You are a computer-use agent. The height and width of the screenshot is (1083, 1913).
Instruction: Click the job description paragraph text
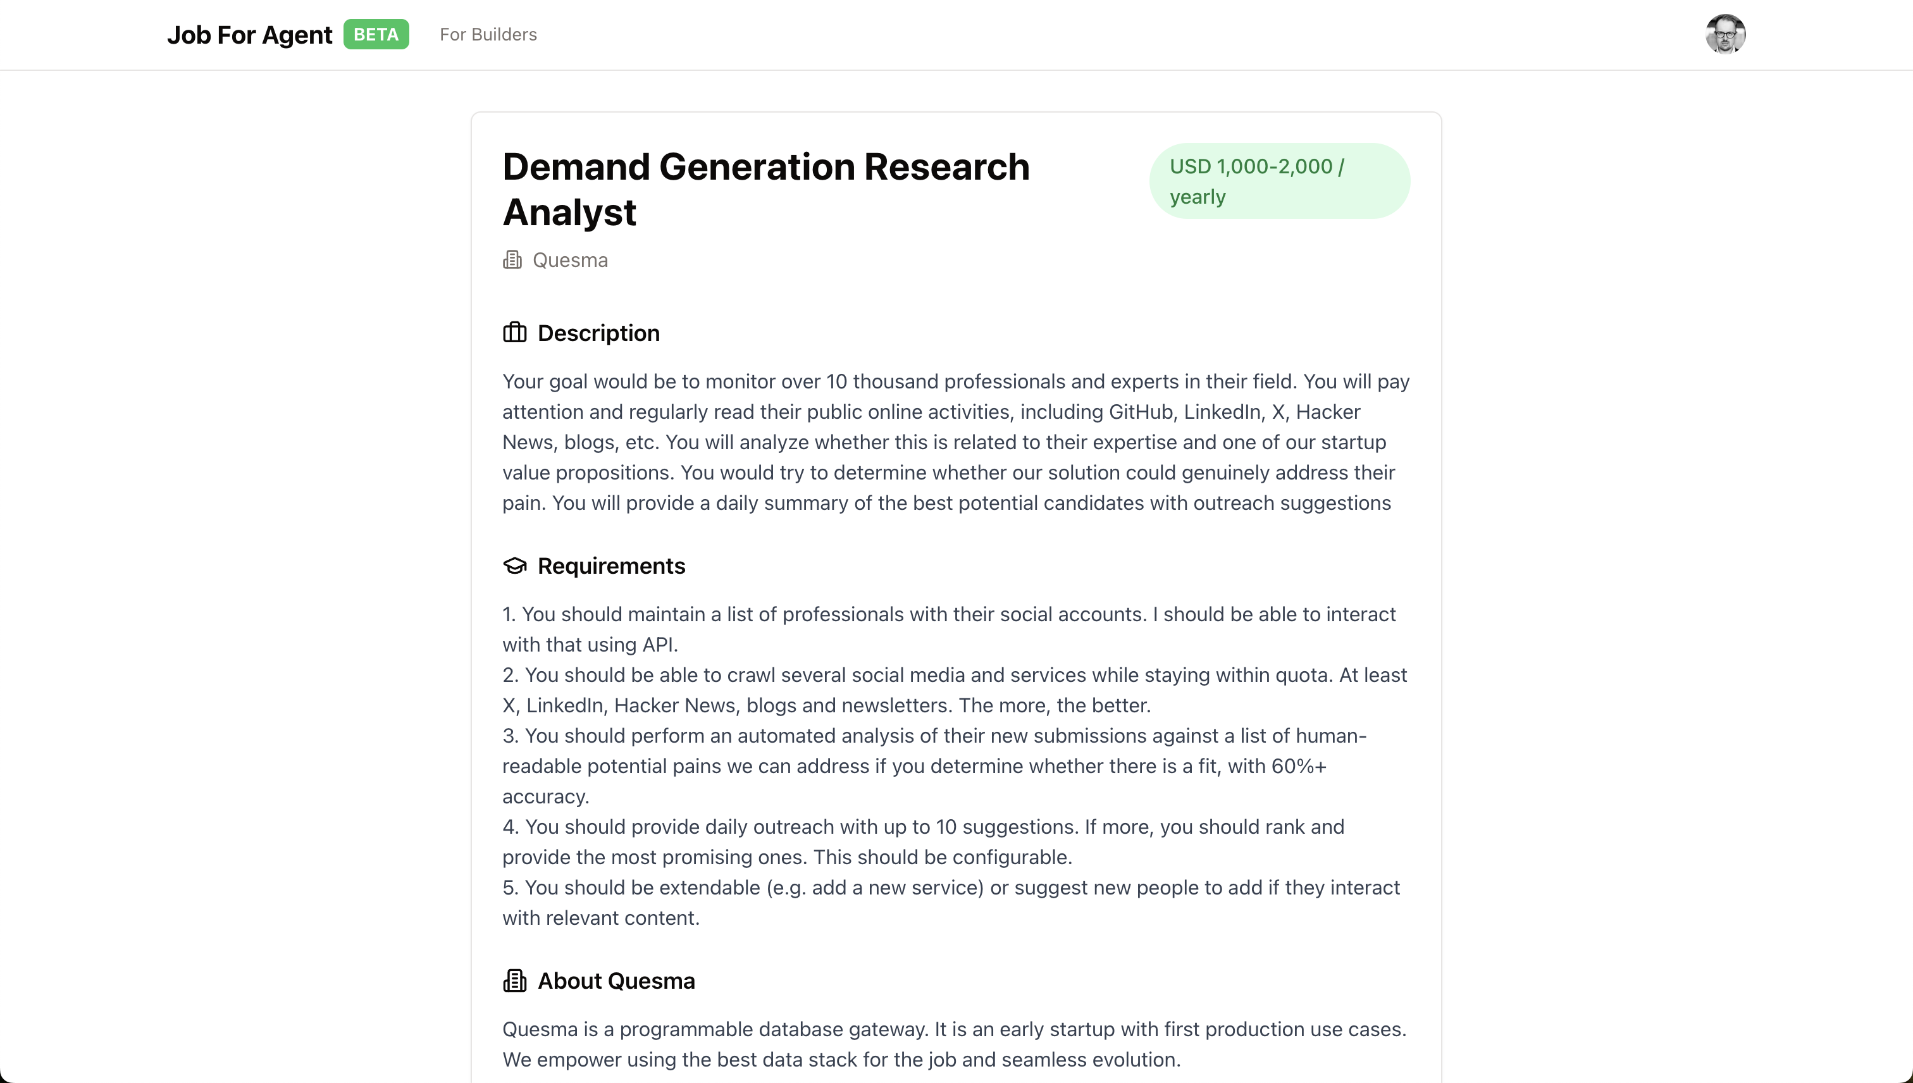point(955,442)
